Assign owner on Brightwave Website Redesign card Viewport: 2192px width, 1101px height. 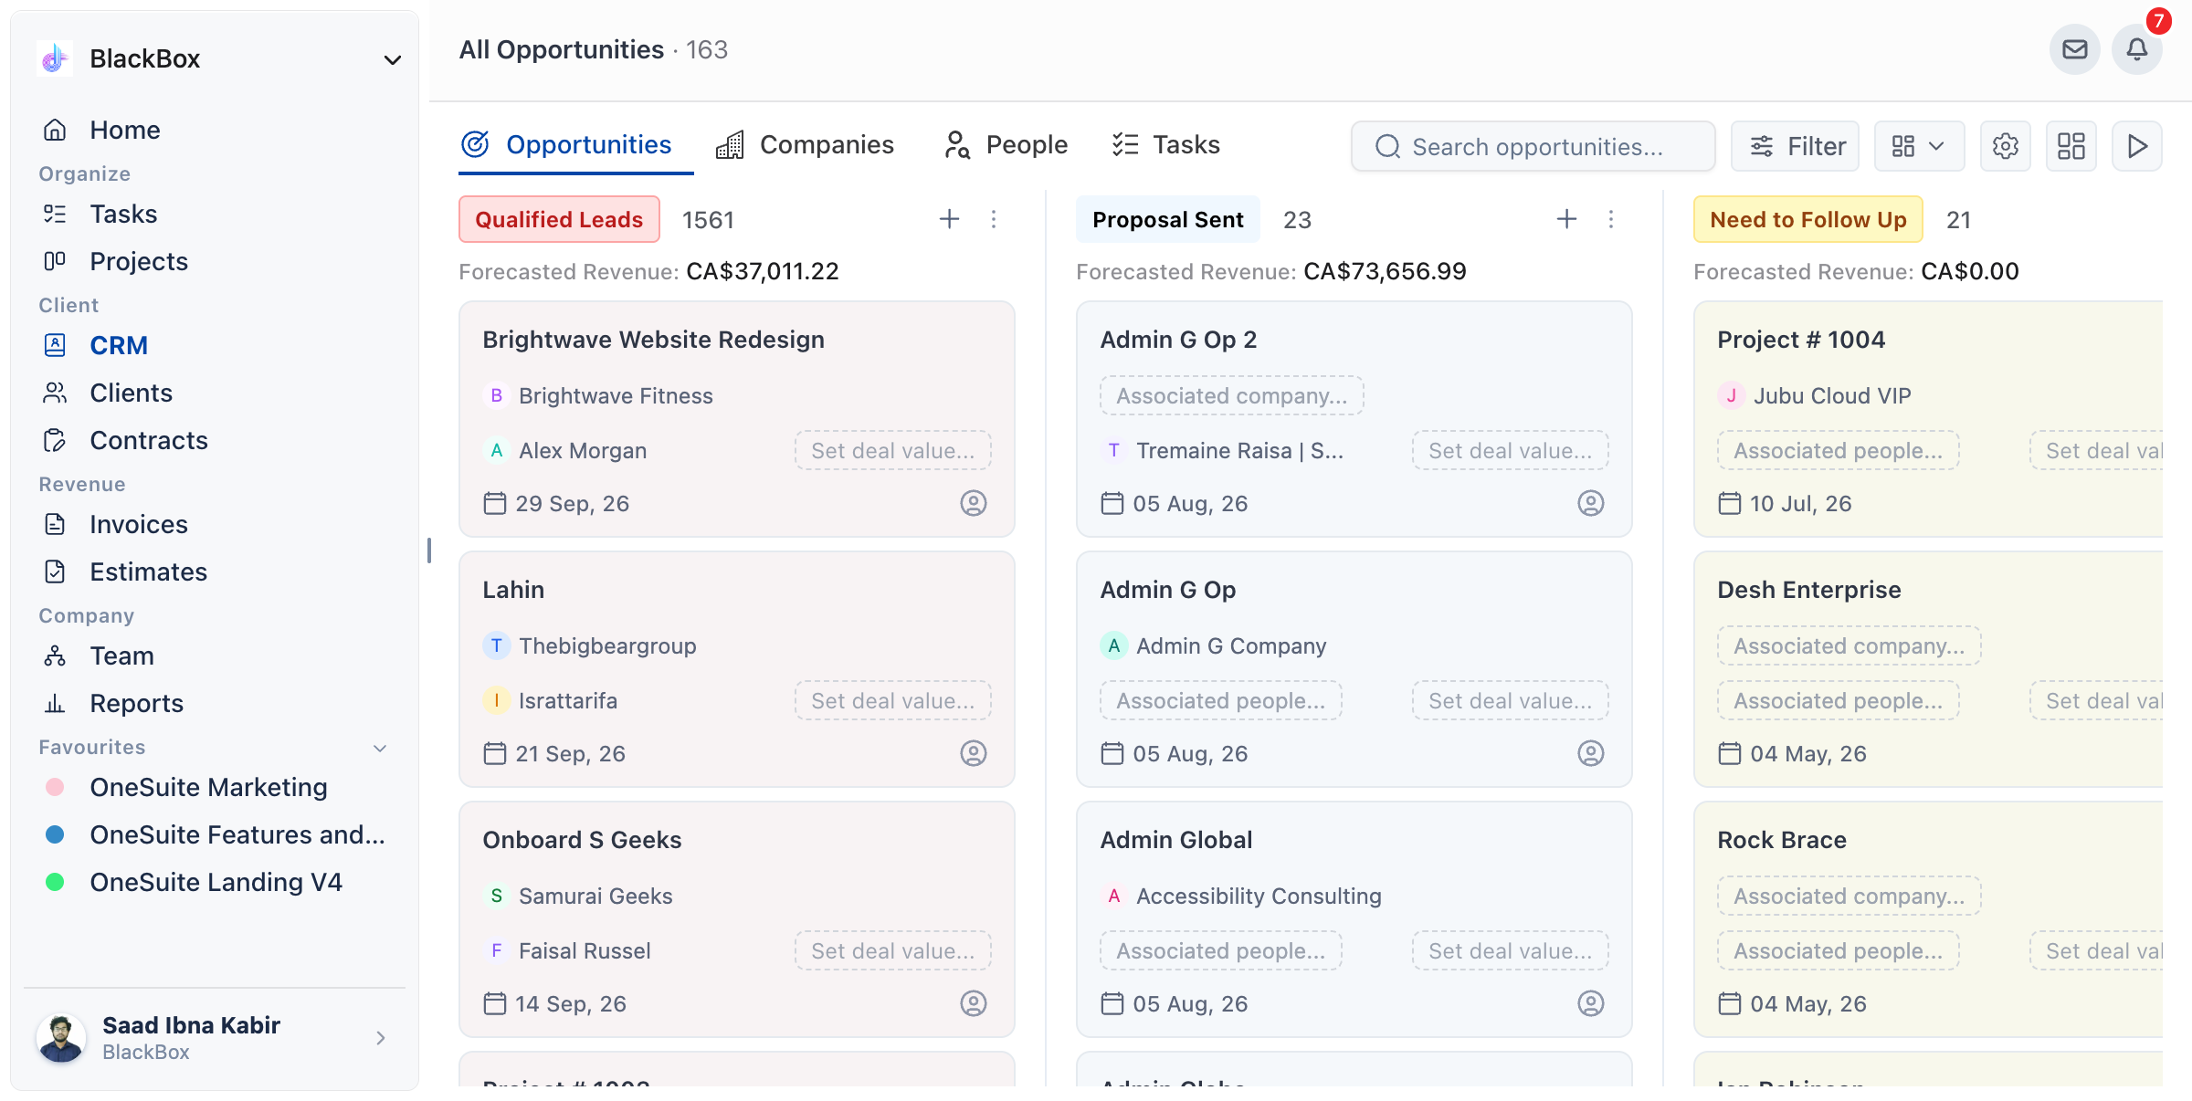(973, 503)
